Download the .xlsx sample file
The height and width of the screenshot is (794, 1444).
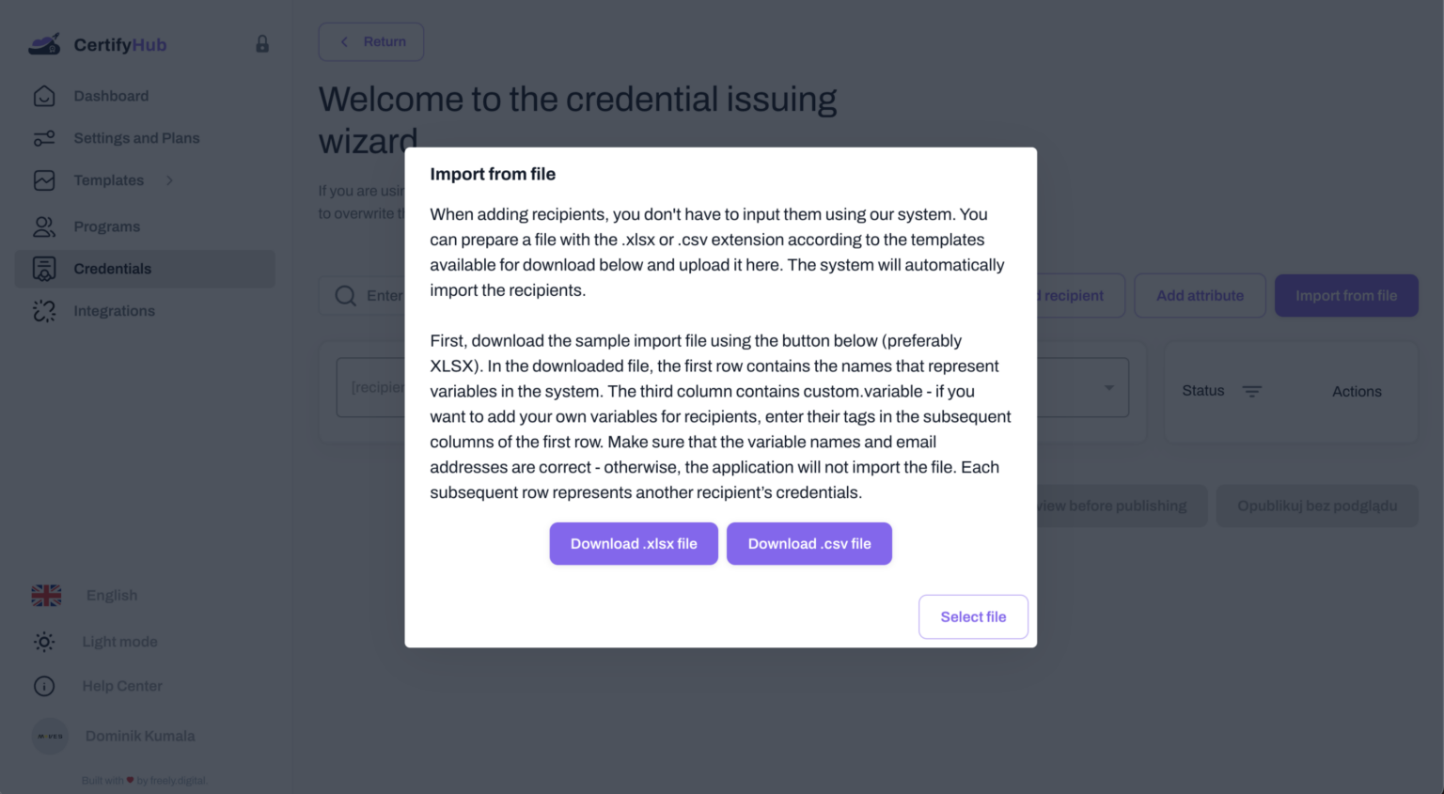634,544
